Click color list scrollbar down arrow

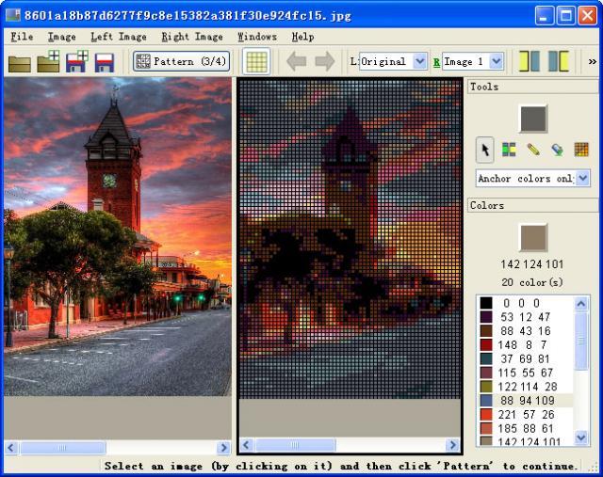click(x=582, y=438)
